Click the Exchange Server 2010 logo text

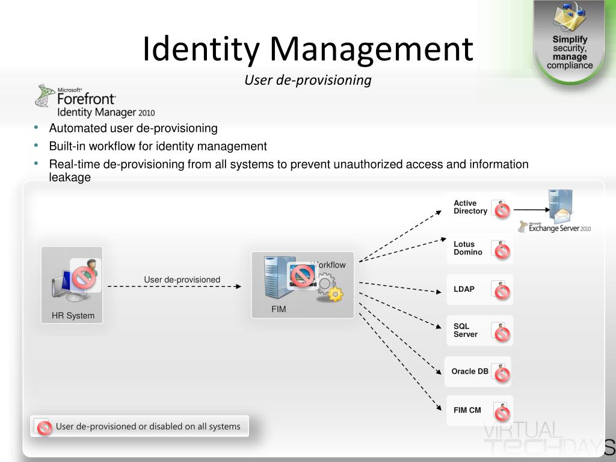point(559,228)
